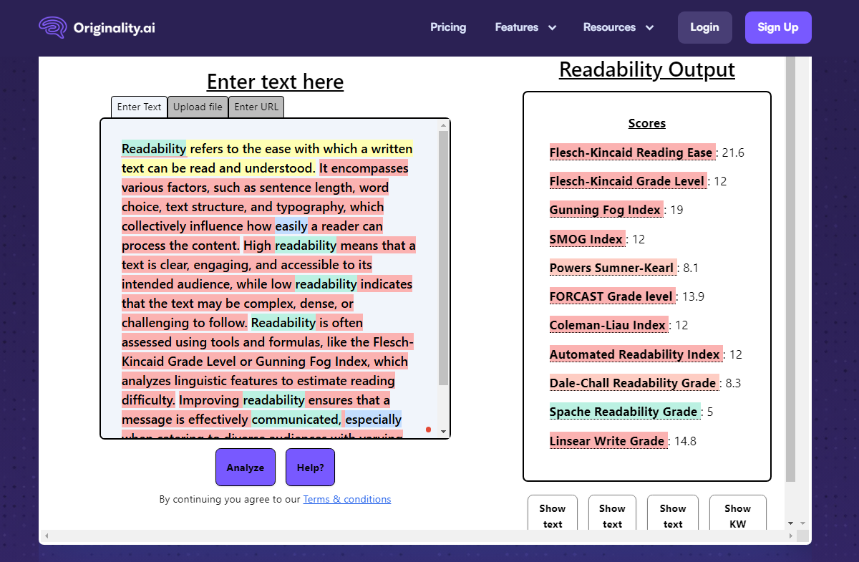This screenshot has height=562, width=859.
Task: Run the Analyze button
Action: click(x=246, y=467)
